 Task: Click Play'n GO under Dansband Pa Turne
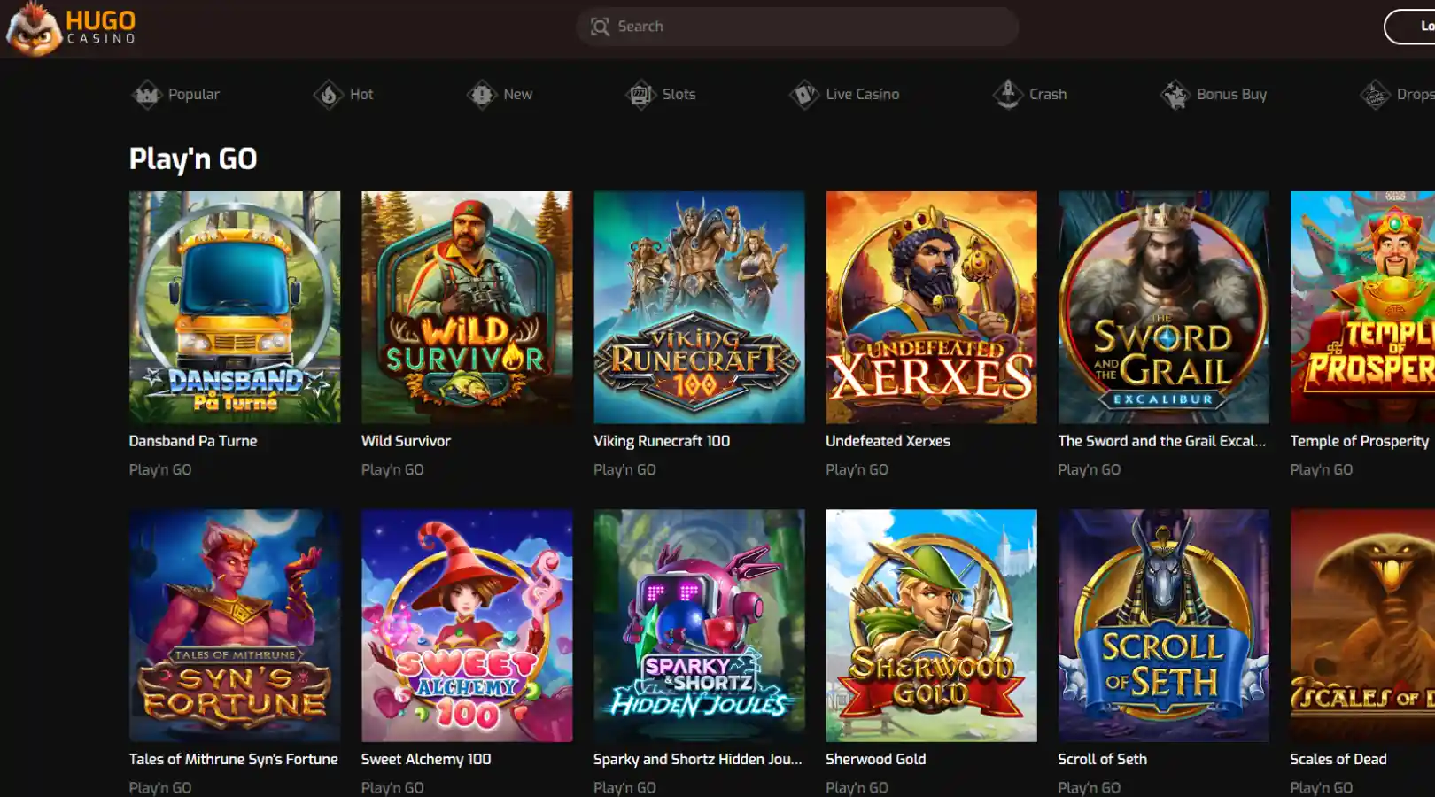pyautogui.click(x=160, y=469)
